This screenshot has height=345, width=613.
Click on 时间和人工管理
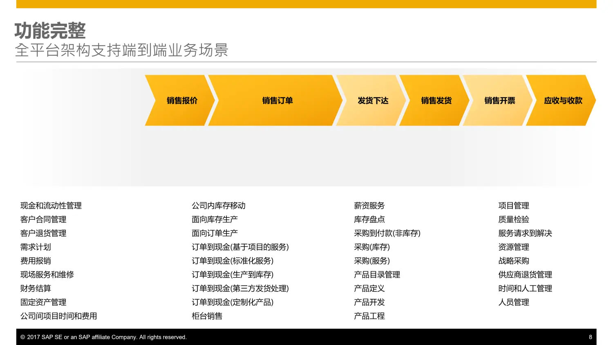(525, 289)
